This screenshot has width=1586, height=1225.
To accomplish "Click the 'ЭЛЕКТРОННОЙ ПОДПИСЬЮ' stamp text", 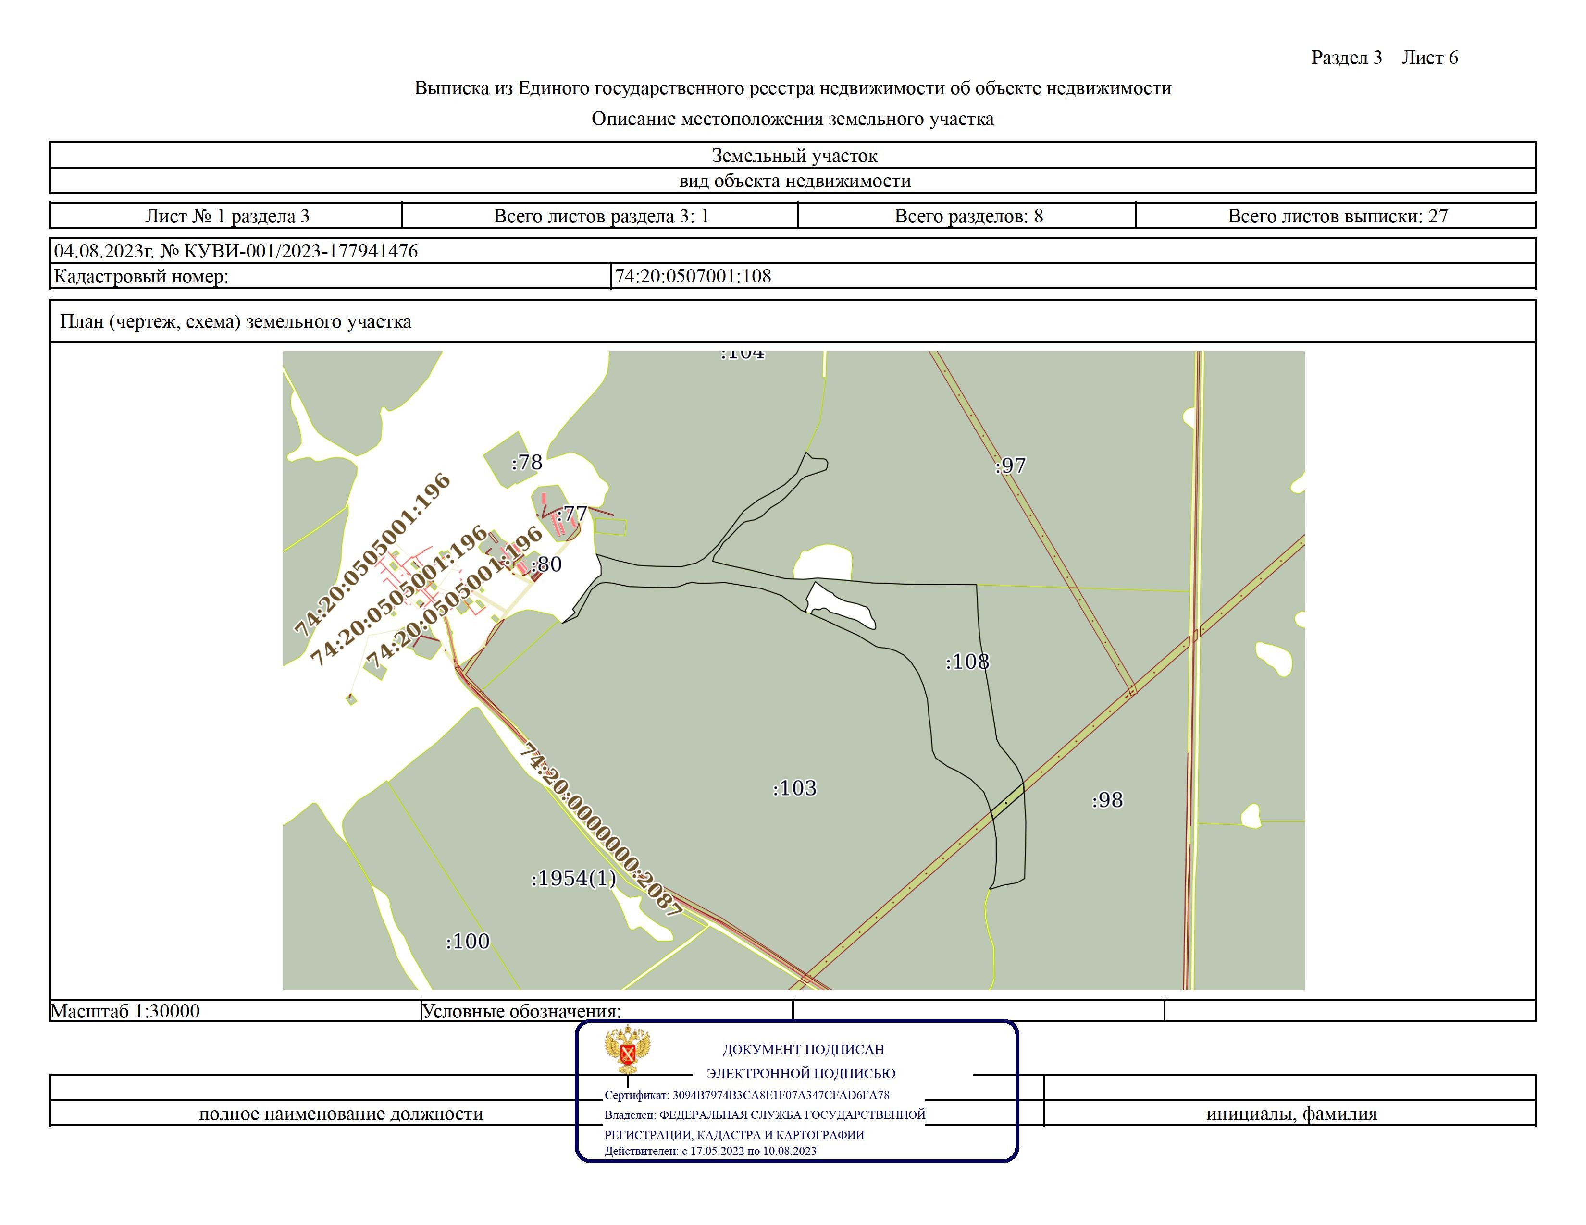I will coord(801,1073).
